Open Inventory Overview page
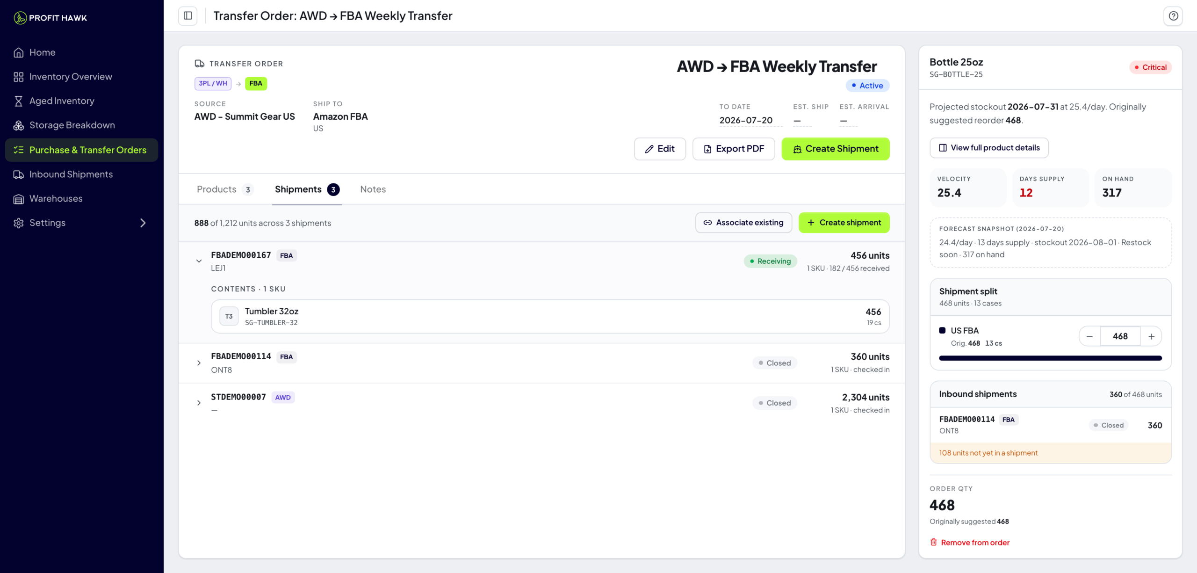This screenshot has width=1197, height=573. point(81,77)
